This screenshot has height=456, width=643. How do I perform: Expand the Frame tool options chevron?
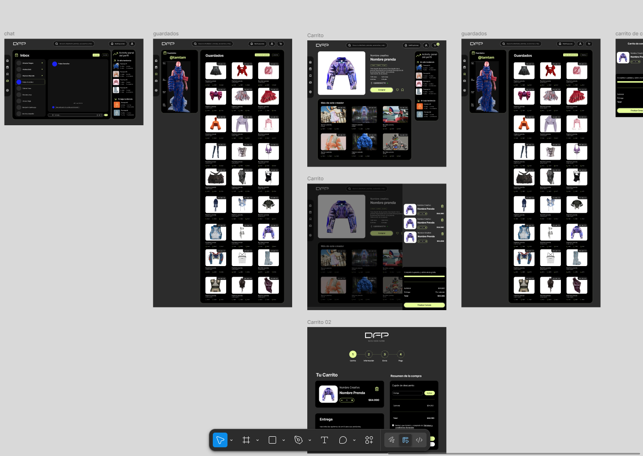pos(258,440)
